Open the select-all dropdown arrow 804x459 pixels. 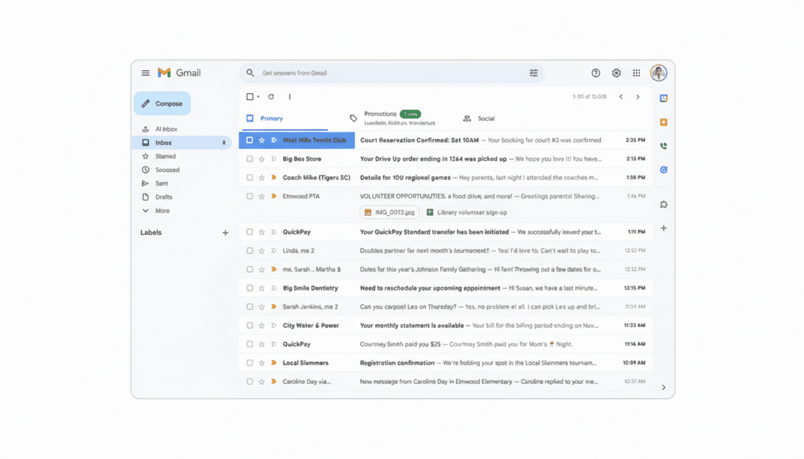257,96
